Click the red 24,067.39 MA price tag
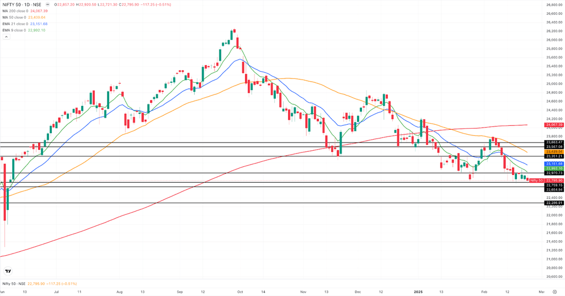 coord(553,125)
